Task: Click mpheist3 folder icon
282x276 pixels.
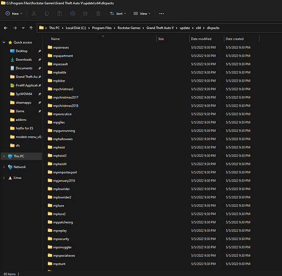Action: 50,156
